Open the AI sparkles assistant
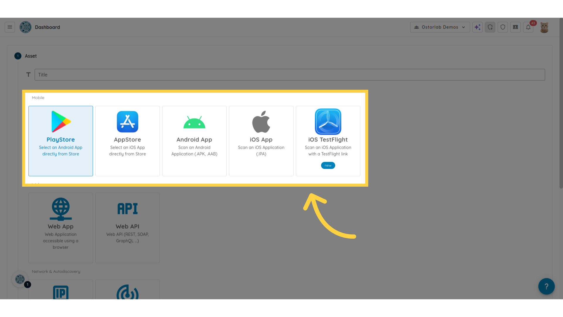The image size is (563, 317). [477, 27]
